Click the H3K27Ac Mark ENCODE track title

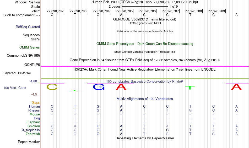click(145, 70)
